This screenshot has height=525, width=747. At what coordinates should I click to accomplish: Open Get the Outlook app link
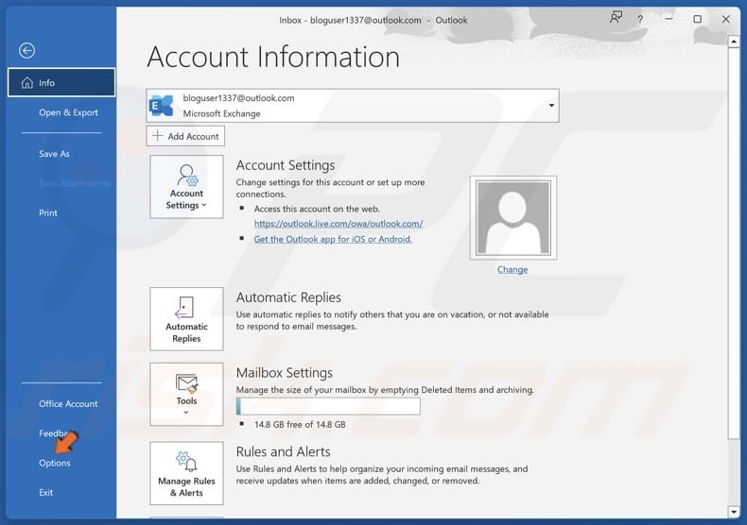[x=333, y=239]
